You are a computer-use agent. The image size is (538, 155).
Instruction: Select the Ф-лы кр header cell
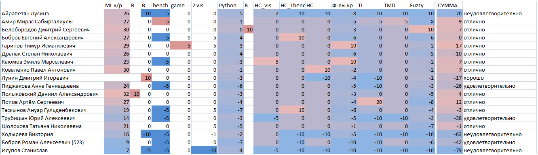pyautogui.click(x=344, y=6)
